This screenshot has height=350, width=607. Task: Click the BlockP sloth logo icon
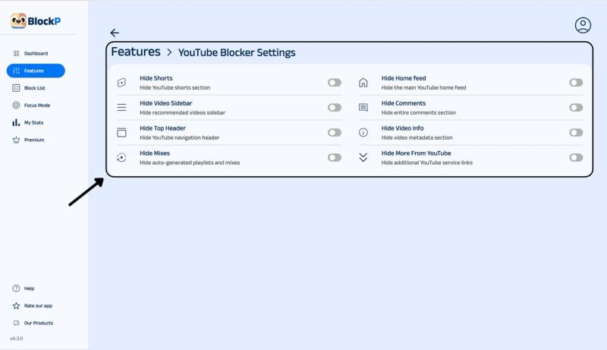pyautogui.click(x=18, y=21)
